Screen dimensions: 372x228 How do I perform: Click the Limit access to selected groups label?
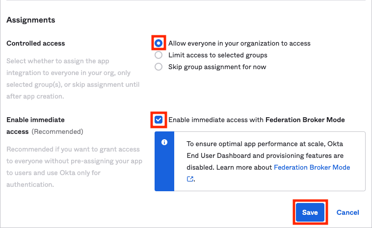(218, 55)
